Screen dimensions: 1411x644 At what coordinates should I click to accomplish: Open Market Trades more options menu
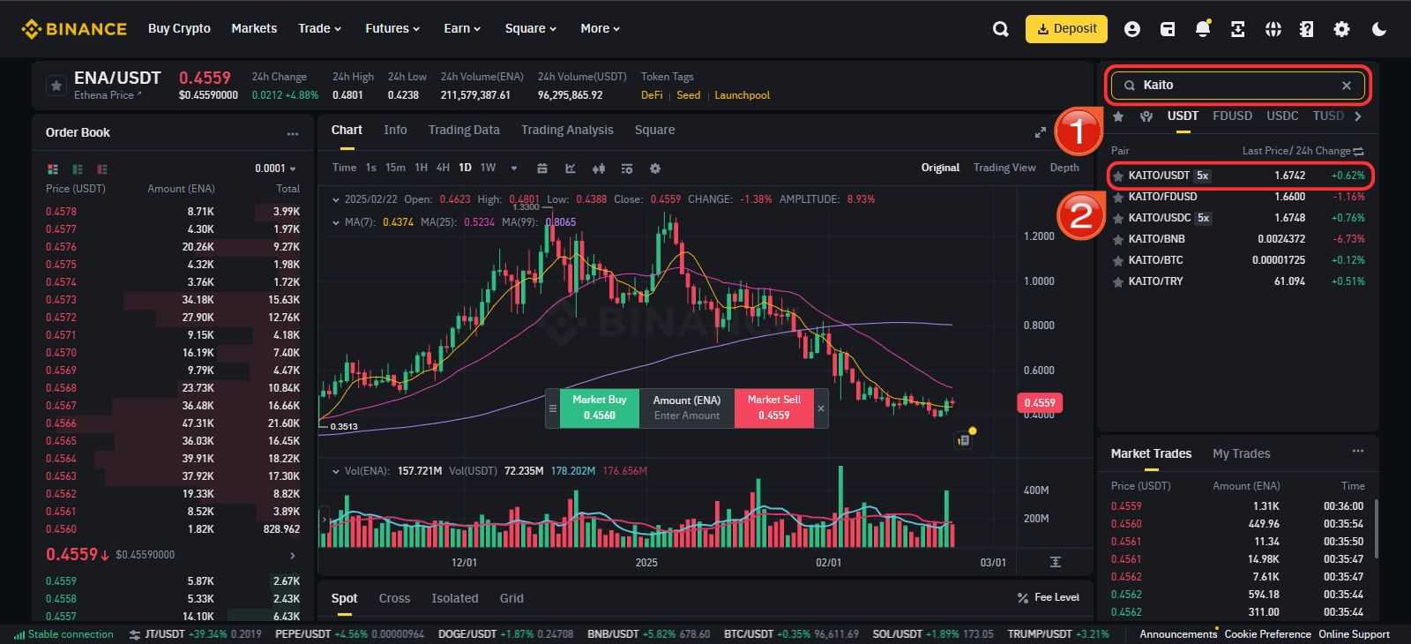coord(1357,452)
